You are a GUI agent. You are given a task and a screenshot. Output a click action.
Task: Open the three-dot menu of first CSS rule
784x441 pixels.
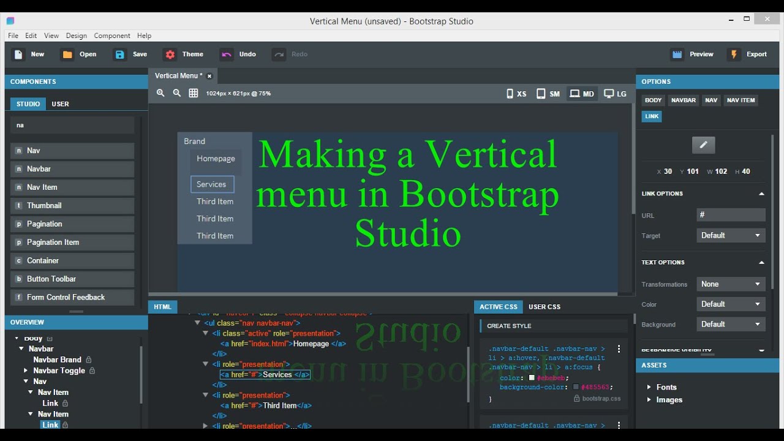point(619,349)
